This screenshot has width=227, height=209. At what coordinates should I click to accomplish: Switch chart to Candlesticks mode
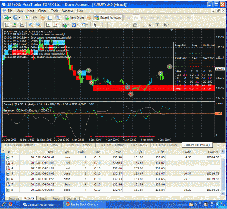click(x=14, y=25)
